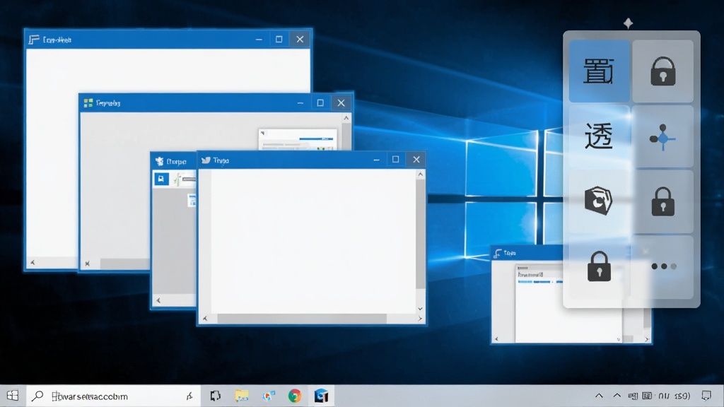Image resolution: width=724 pixels, height=407 pixels.
Task: Click the network tray icon
Action: (x=633, y=396)
